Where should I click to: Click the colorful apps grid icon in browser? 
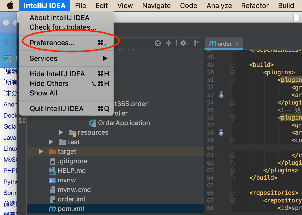8,58
